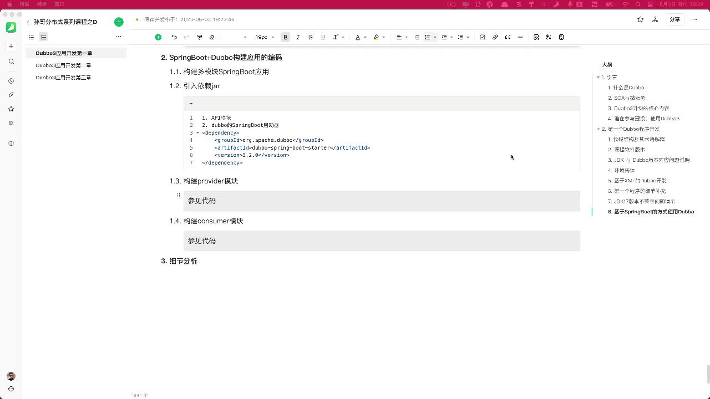Go back using the arrow beside book title
This screenshot has width=710, height=399.
point(28,22)
